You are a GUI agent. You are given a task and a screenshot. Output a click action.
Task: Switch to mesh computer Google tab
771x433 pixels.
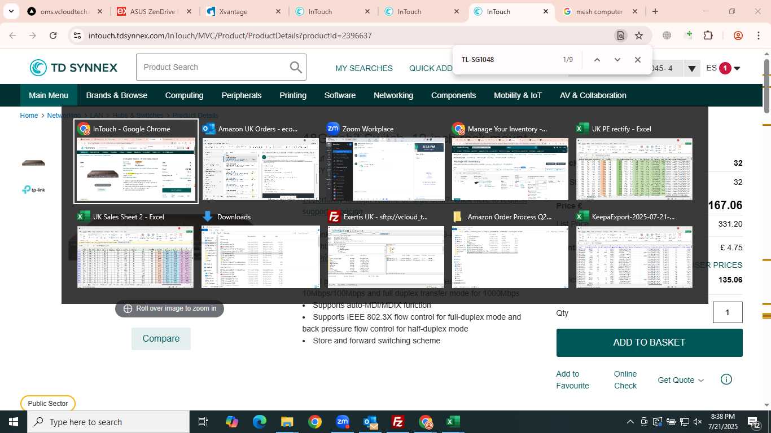point(599,11)
